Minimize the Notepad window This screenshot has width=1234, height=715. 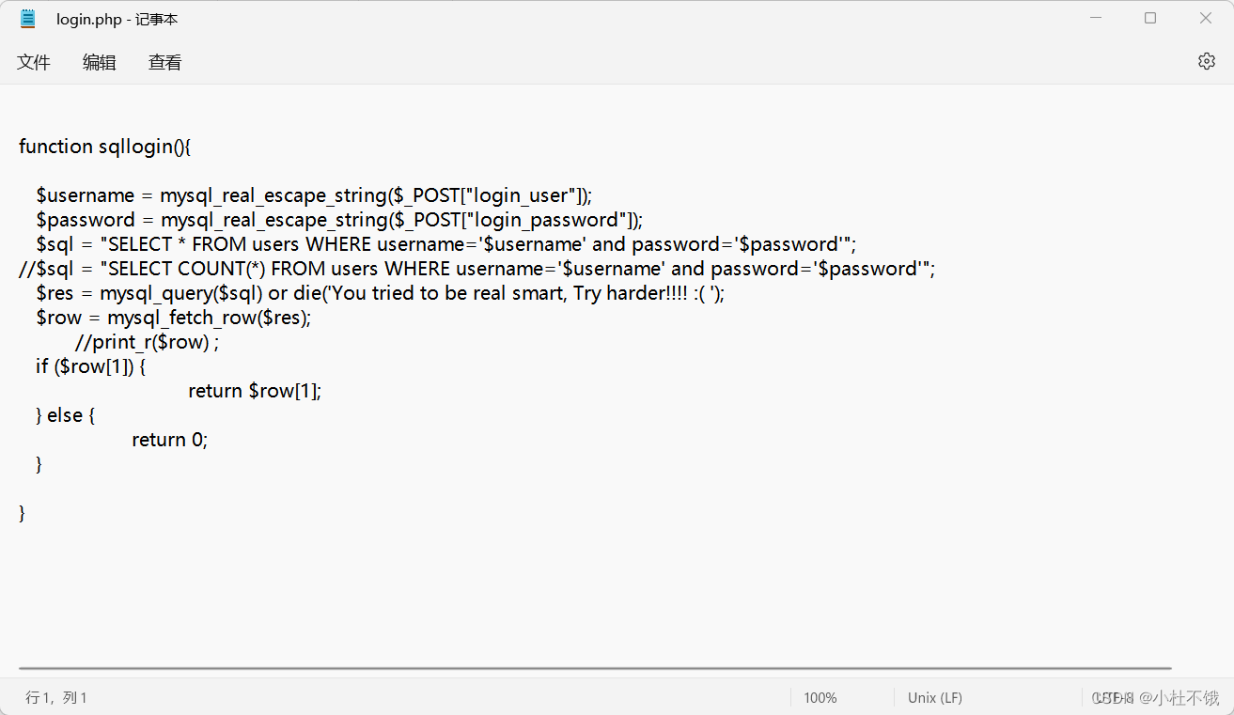coord(1095,17)
